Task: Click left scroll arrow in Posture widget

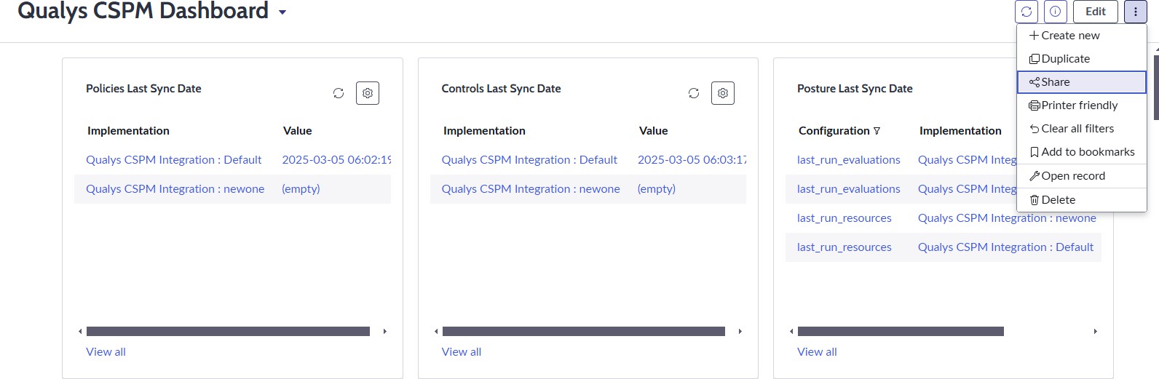Action: [791, 332]
